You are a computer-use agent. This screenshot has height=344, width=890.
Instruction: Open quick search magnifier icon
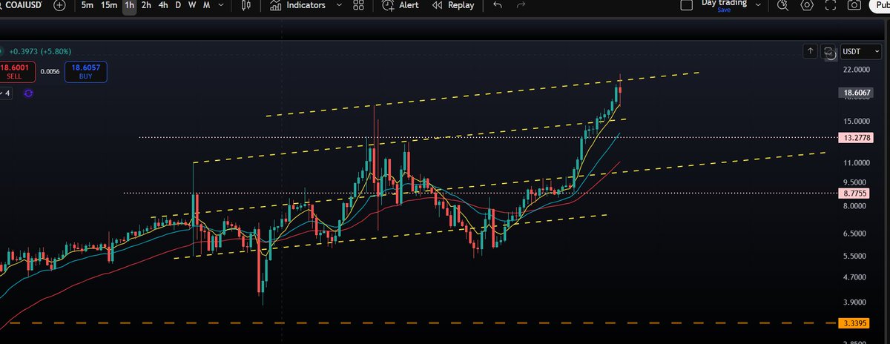click(783, 5)
